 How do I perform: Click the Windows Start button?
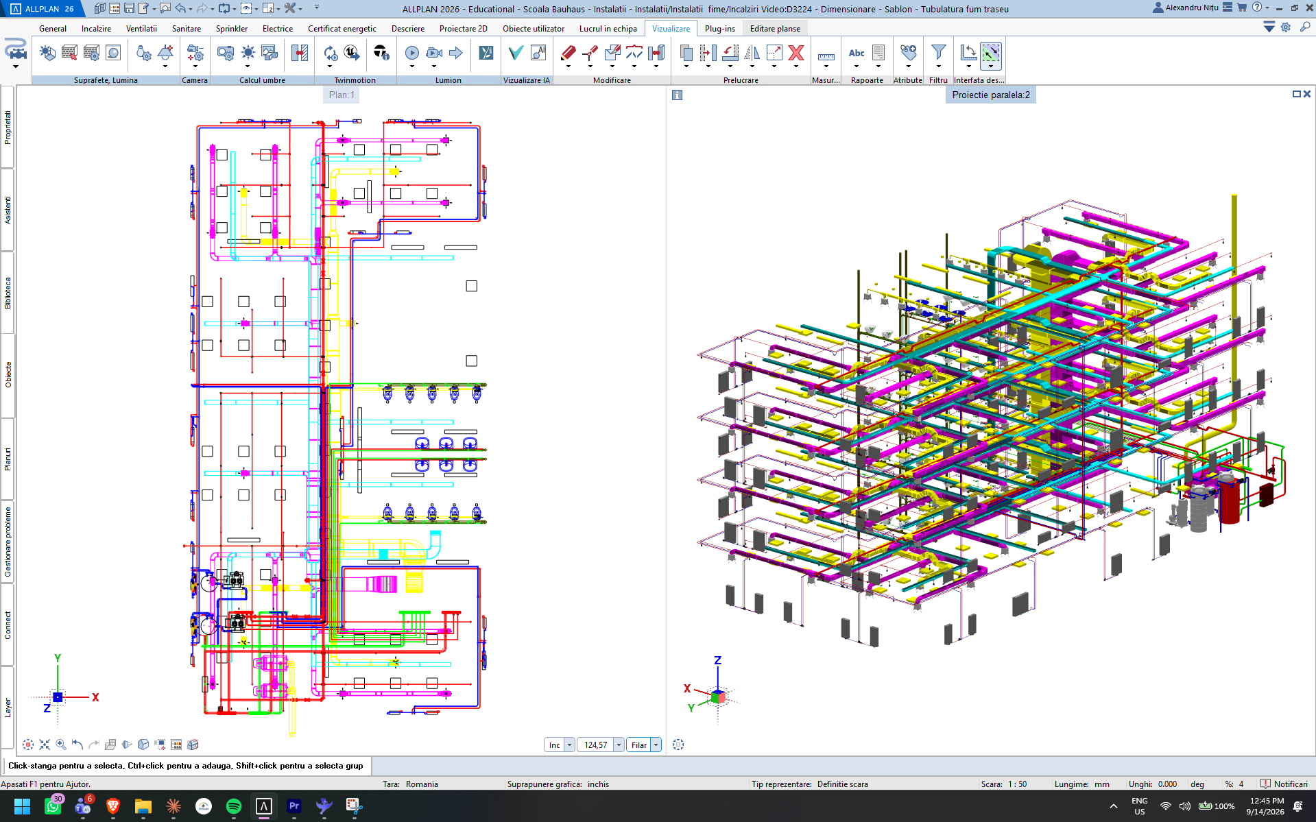pos(22,806)
